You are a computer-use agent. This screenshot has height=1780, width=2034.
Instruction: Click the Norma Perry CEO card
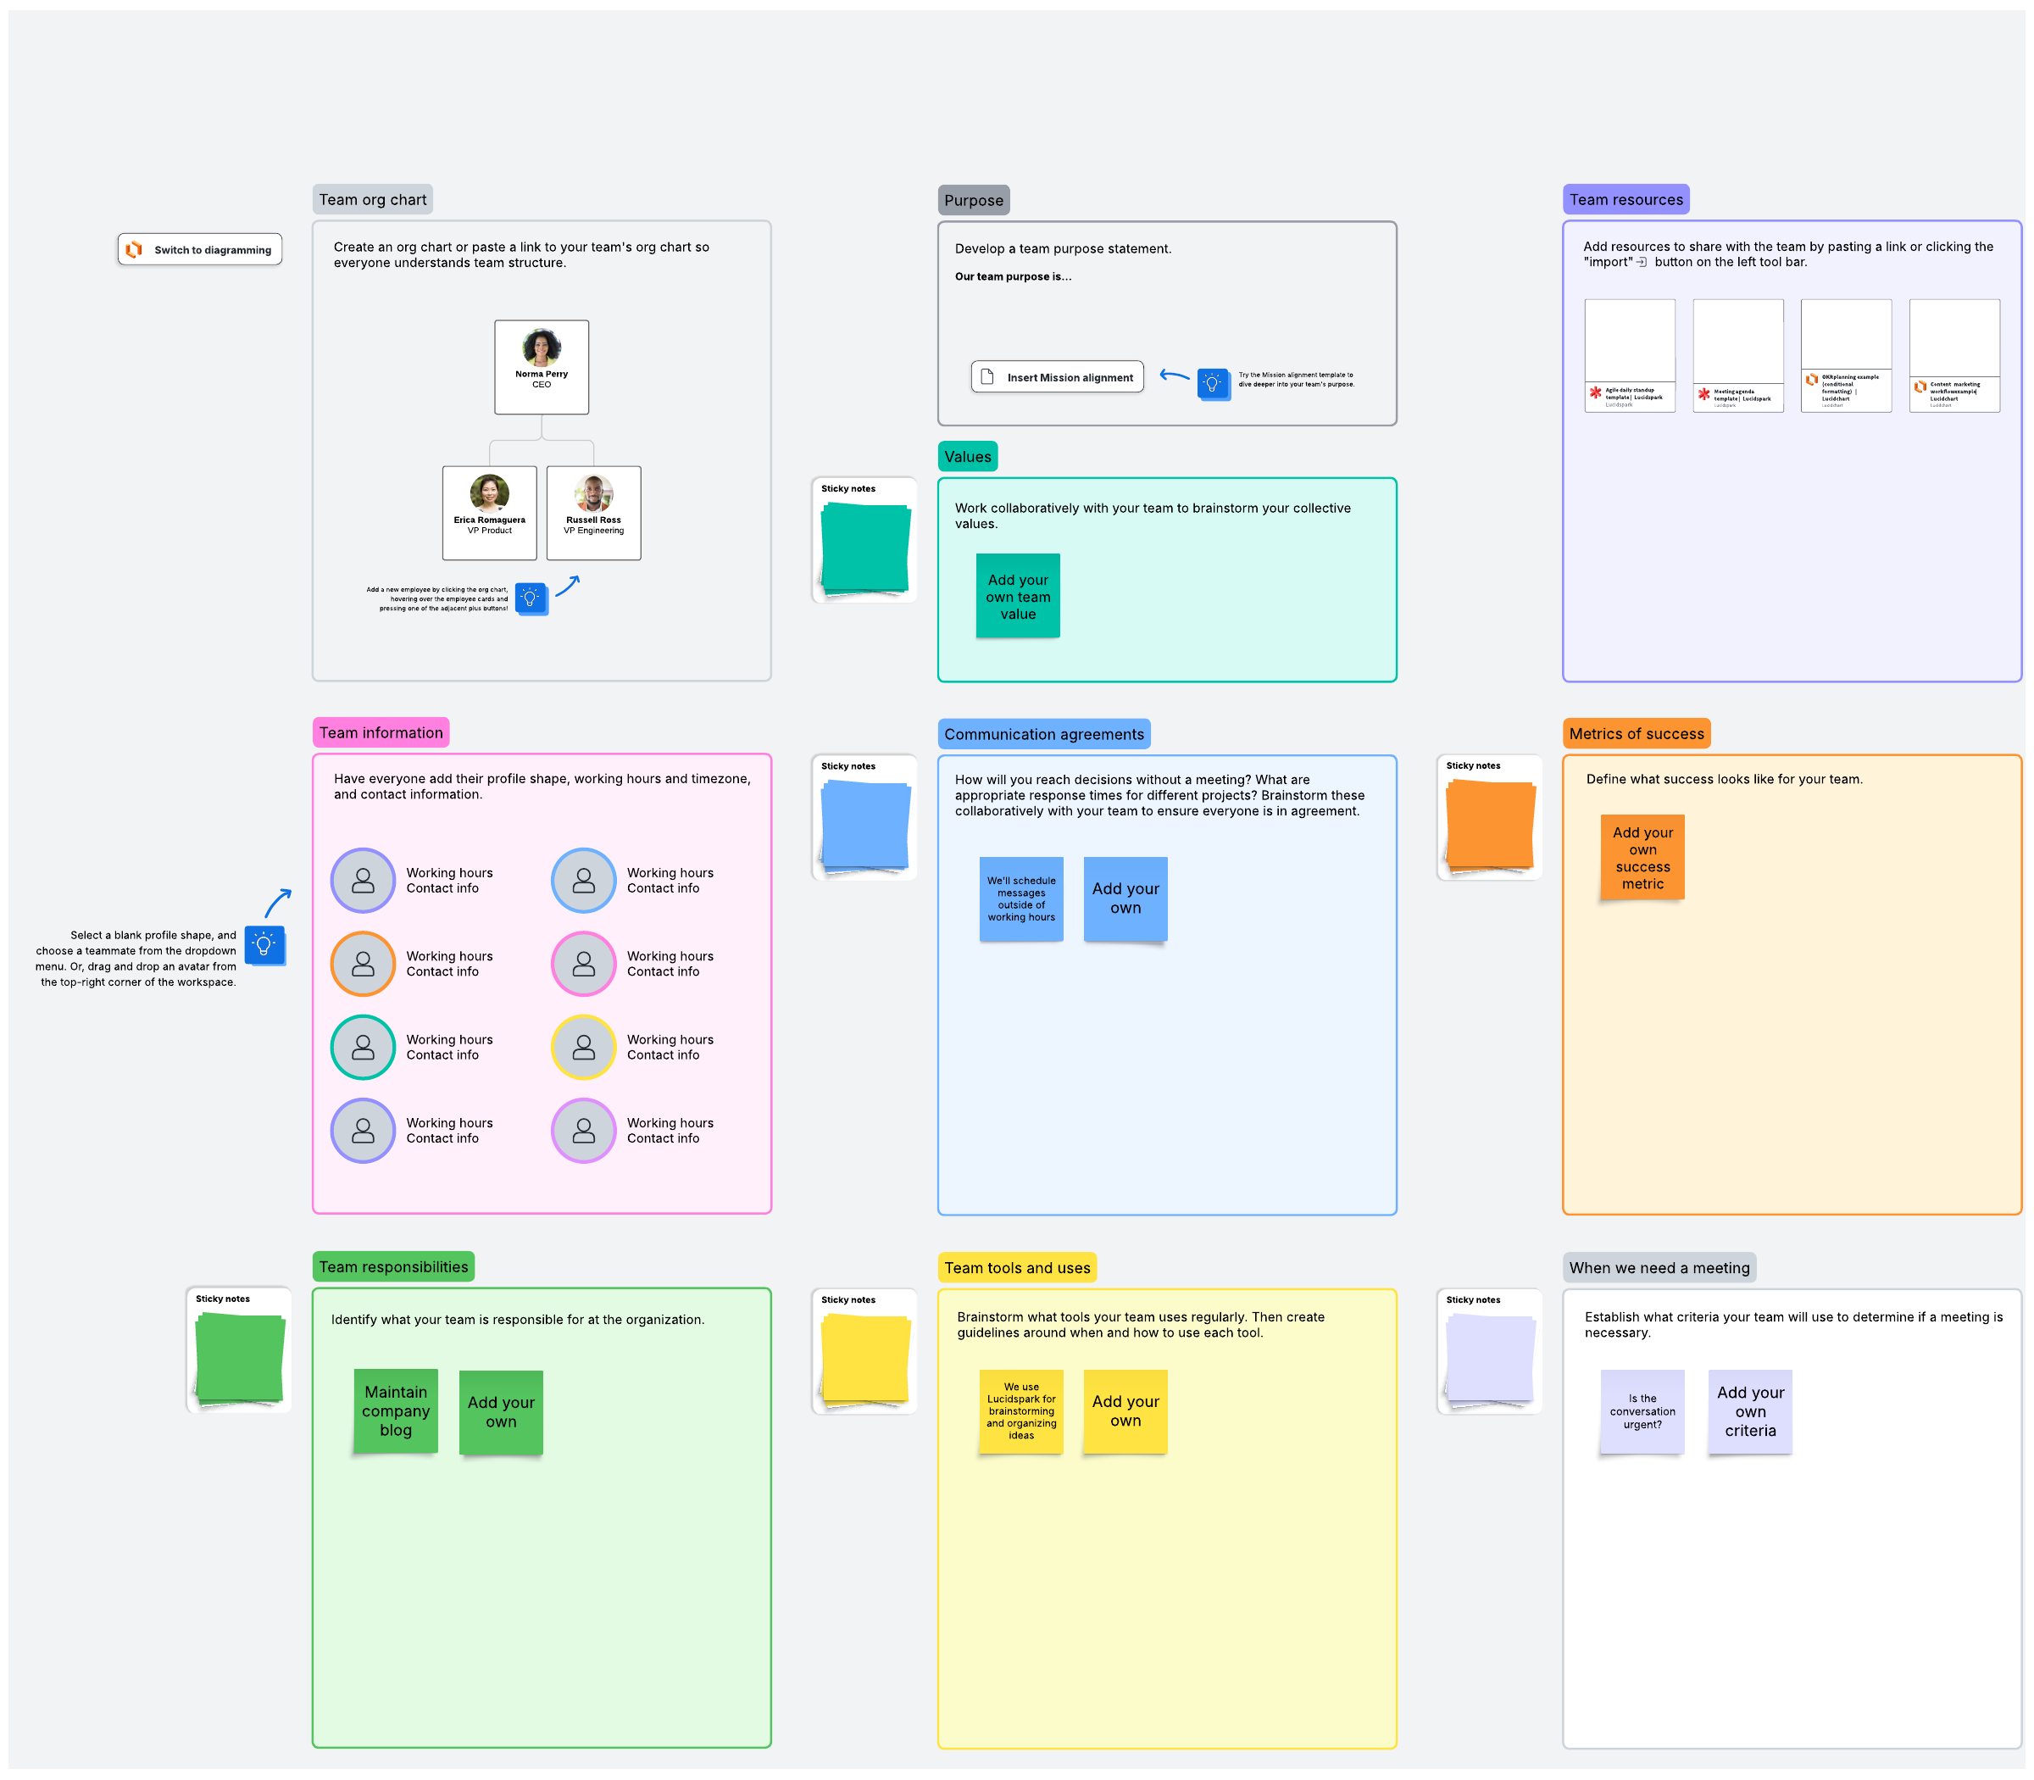pos(542,366)
